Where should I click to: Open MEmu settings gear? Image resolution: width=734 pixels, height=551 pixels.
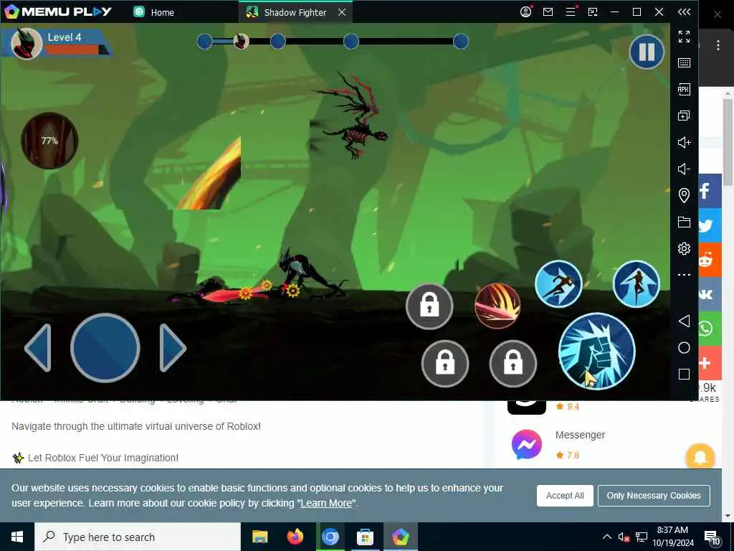[x=684, y=248]
